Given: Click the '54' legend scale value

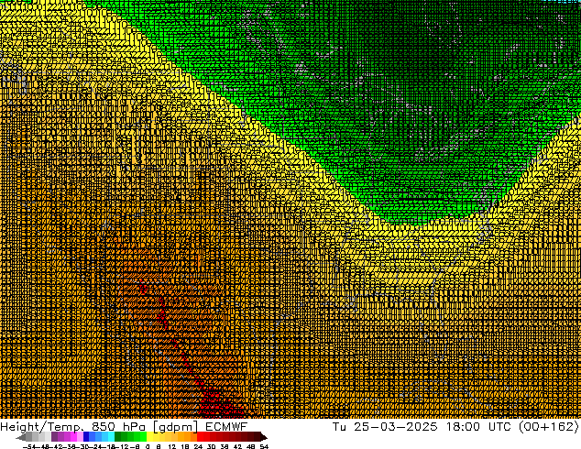Looking at the screenshot, I should click(x=264, y=446).
